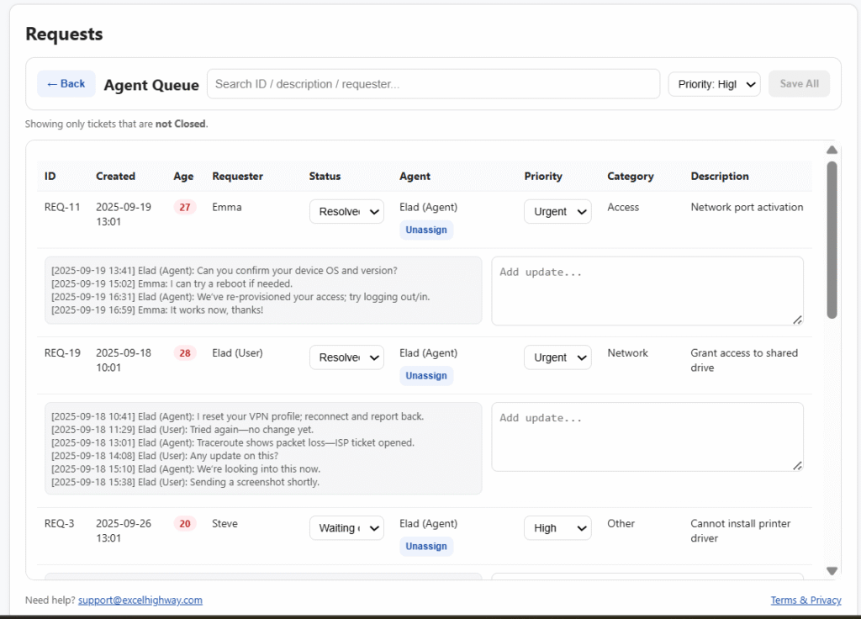The height and width of the screenshot is (619, 861).
Task: Open the support@excelhighway.com email link
Action: point(140,600)
